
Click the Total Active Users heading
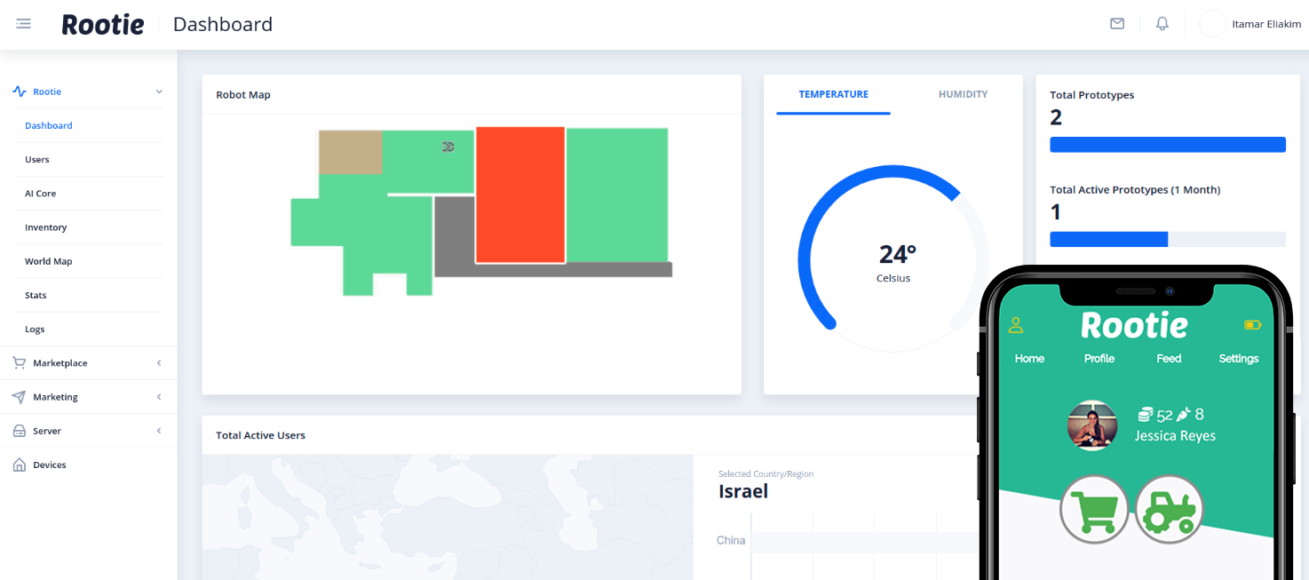tap(260, 436)
